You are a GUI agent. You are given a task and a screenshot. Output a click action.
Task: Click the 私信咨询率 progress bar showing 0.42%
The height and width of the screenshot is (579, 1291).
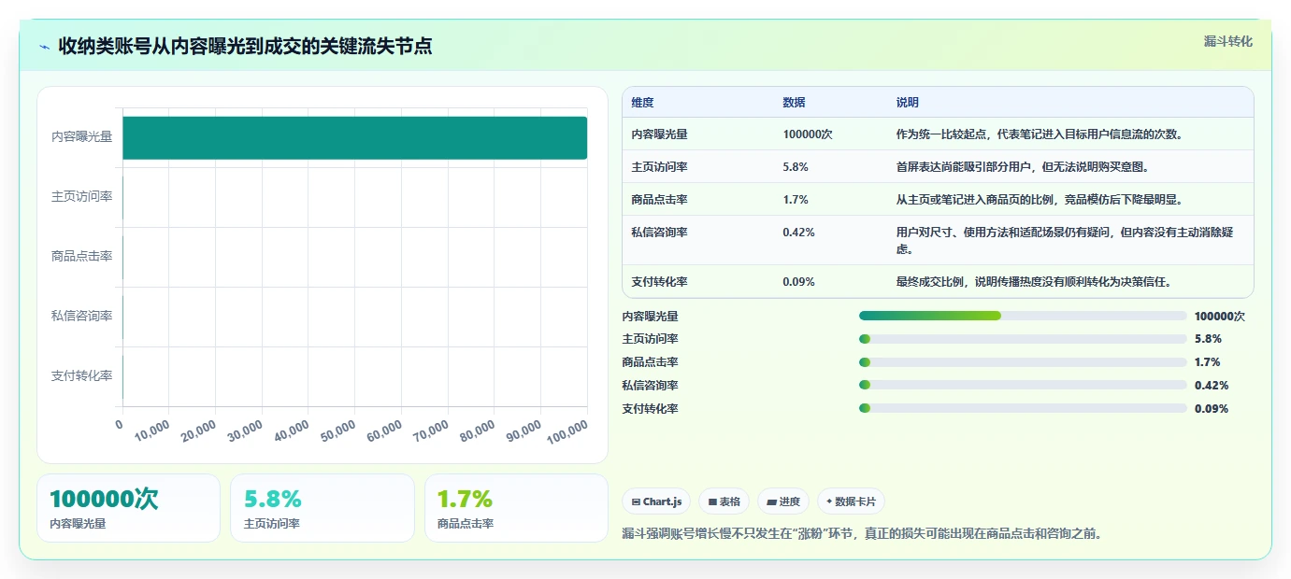pyautogui.click(x=1023, y=385)
